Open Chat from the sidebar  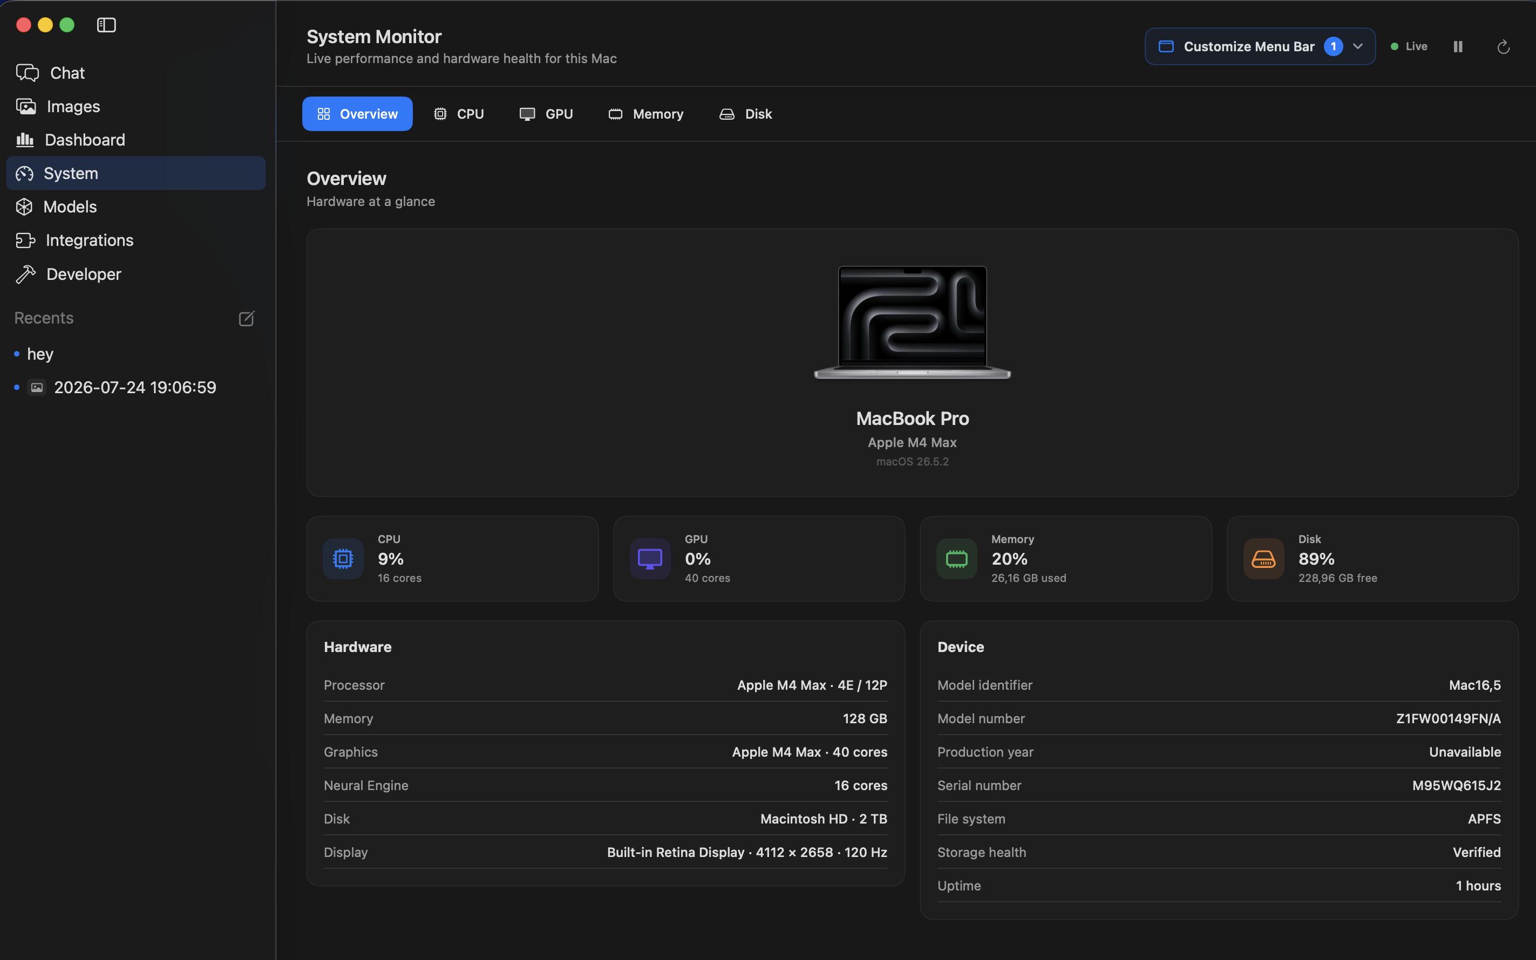[135, 73]
